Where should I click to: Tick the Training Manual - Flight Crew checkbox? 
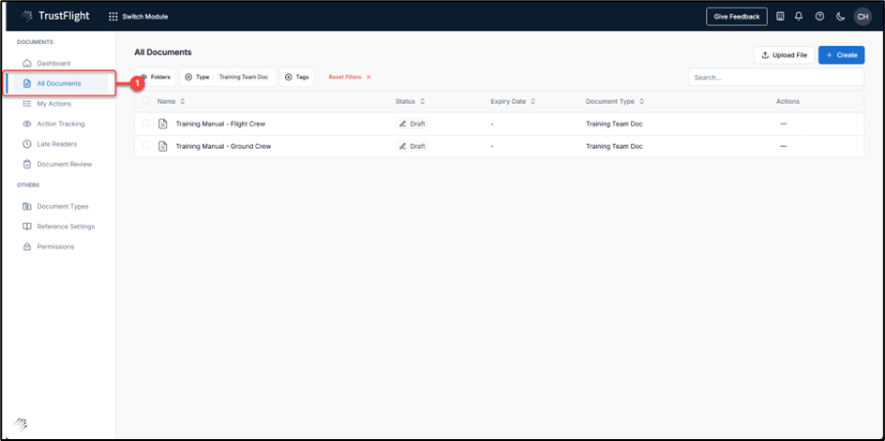[x=145, y=124]
